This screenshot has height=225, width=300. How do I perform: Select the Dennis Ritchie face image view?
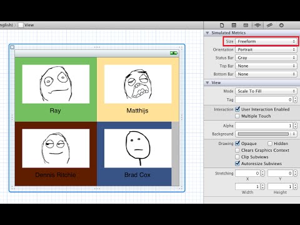pyautogui.click(x=56, y=148)
